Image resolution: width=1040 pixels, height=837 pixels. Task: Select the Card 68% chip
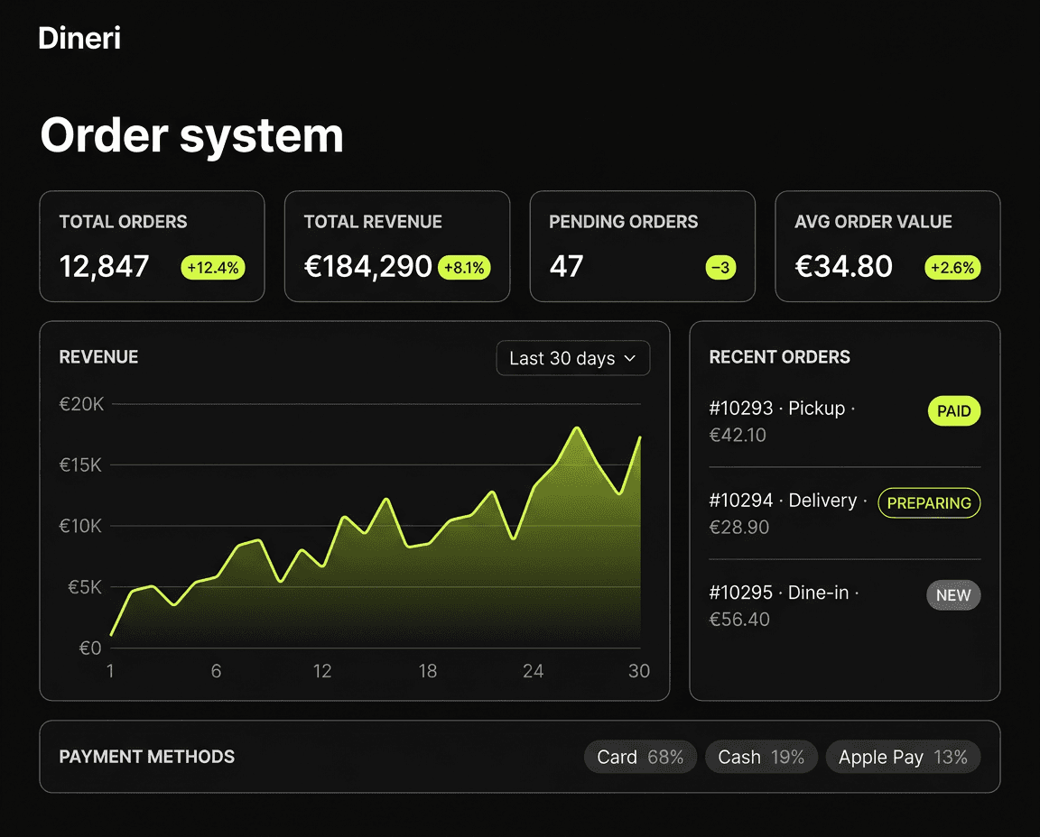tap(640, 757)
